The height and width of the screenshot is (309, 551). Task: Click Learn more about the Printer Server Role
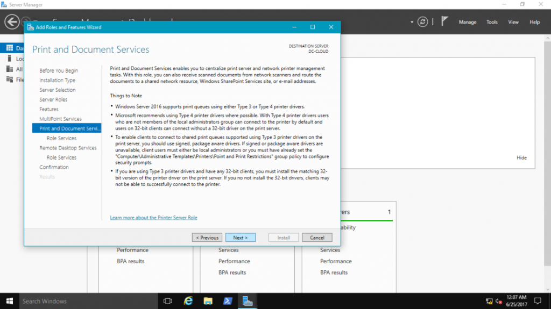tap(153, 218)
